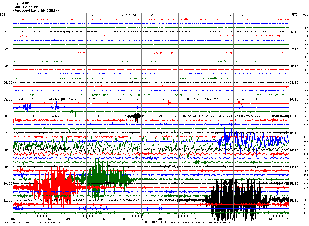Click the UTC timezone label
The height and width of the screenshot is (226, 309).
click(295, 15)
